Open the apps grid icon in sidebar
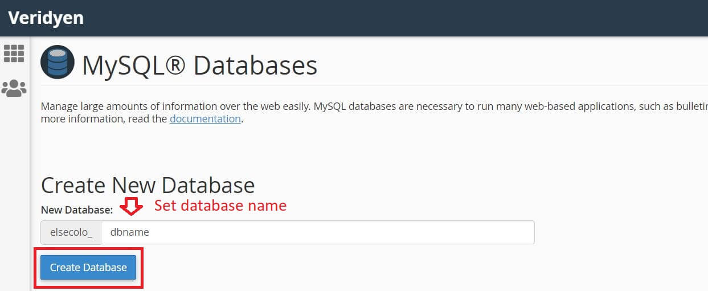This screenshot has height=291, width=708. click(x=14, y=53)
